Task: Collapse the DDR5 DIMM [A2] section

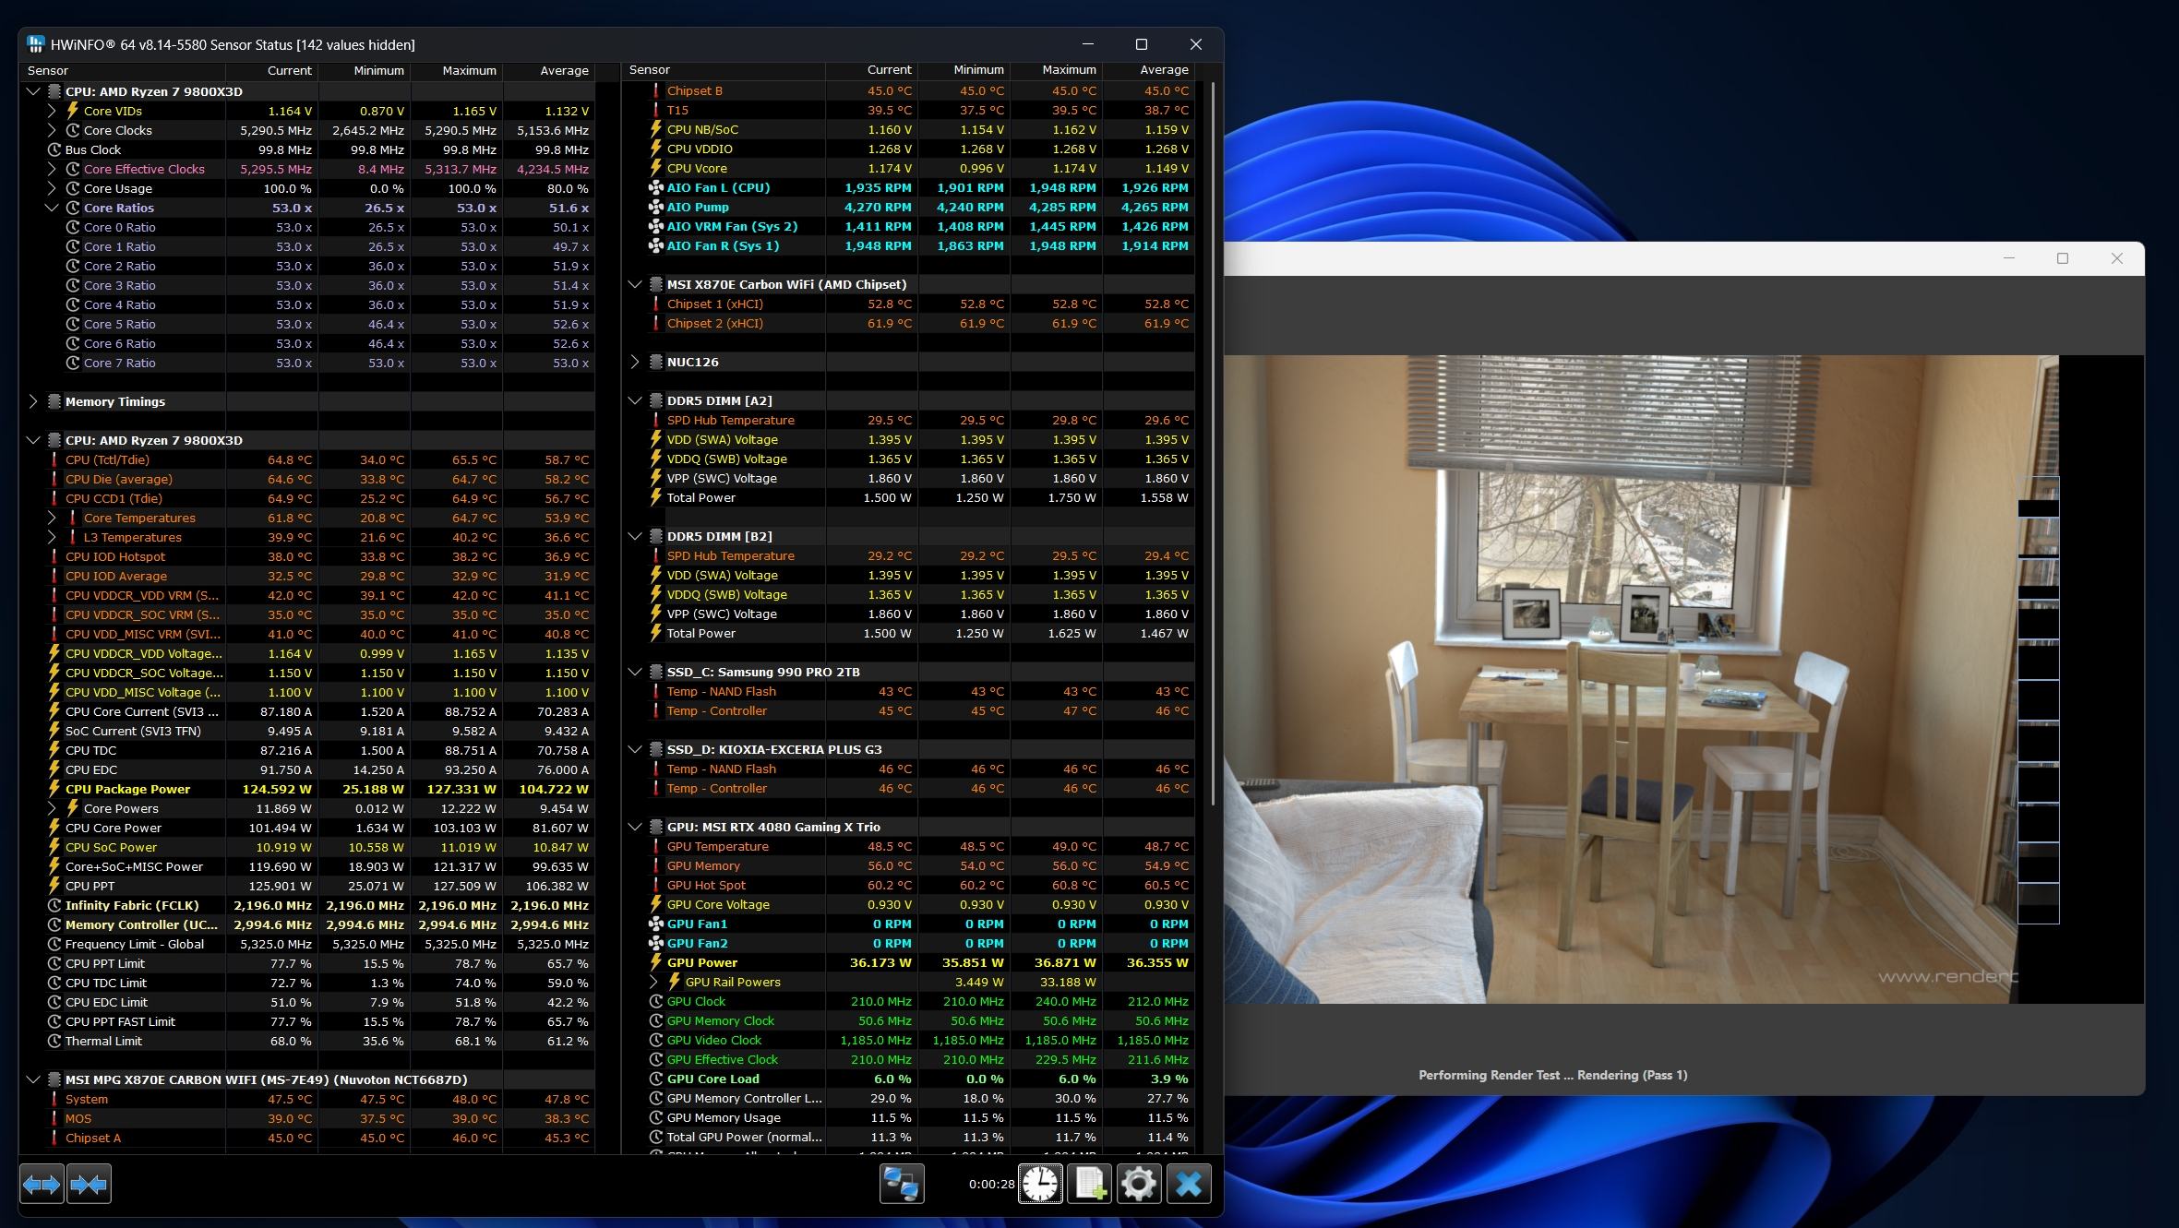Action: click(x=635, y=400)
